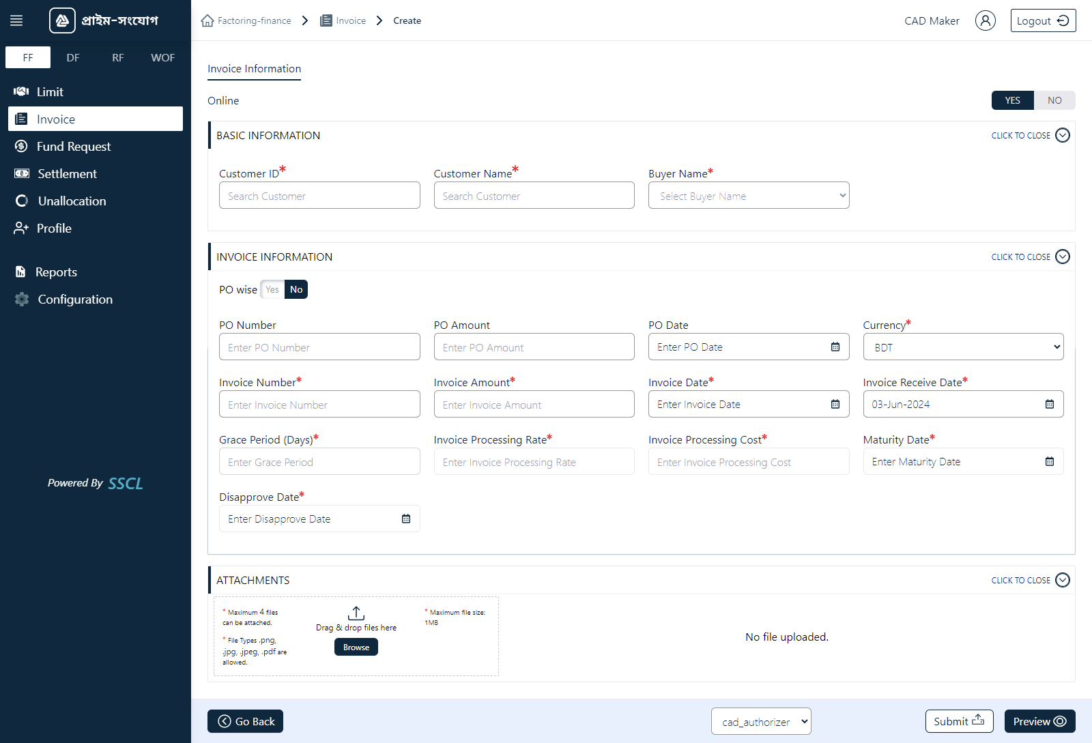Viewport: 1092px width, 743px height.
Task: Click the Grace Period field
Action: (319, 461)
